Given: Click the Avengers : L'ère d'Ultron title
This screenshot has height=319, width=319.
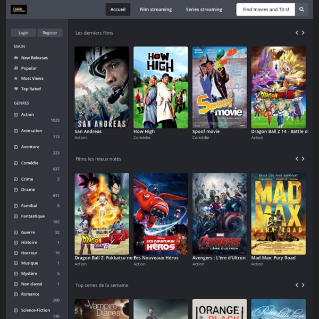Looking at the screenshot, I should 219,258.
